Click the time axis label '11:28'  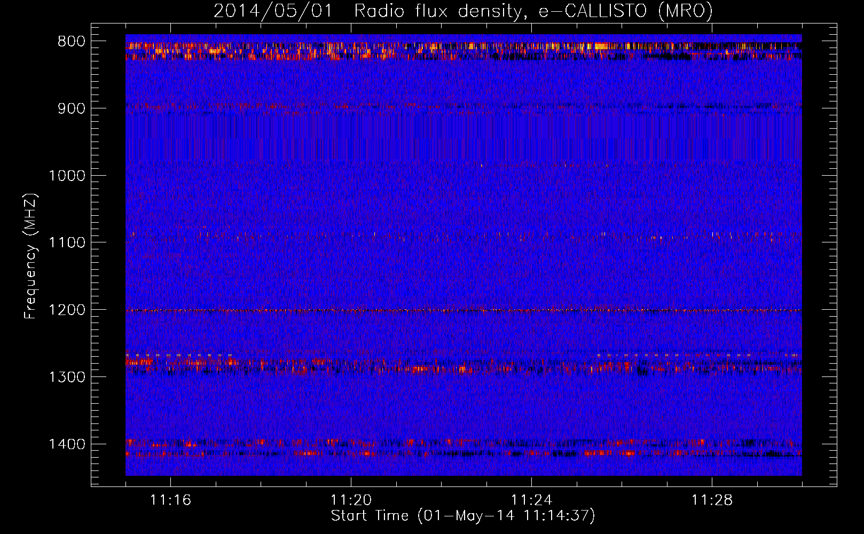(x=712, y=500)
